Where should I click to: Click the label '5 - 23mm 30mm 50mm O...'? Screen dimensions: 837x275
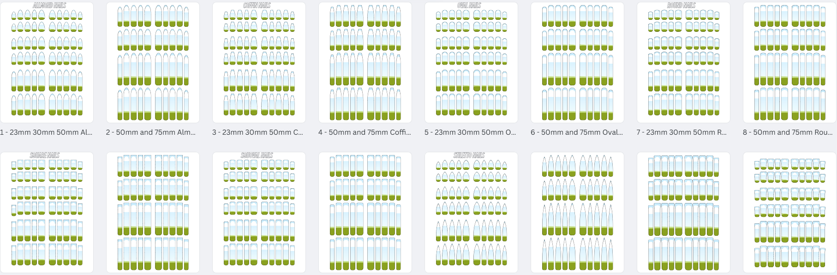(470, 132)
